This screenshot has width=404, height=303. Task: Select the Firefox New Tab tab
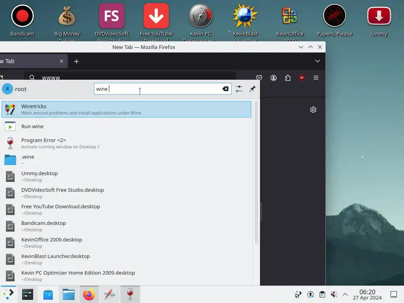click(x=34, y=61)
